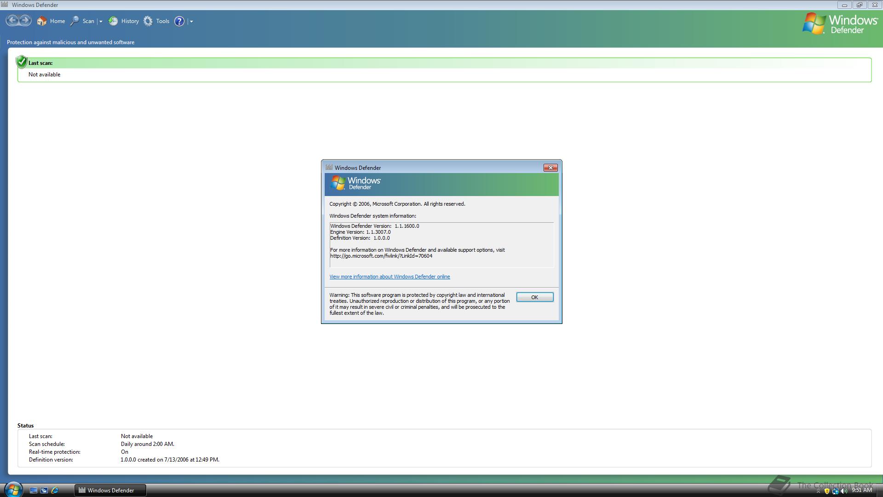Go back with the Back arrow button
The image size is (883, 497).
[x=12, y=21]
